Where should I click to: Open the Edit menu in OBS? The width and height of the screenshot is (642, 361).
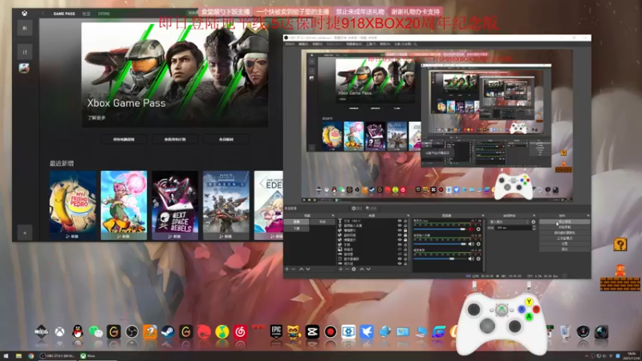pos(303,44)
